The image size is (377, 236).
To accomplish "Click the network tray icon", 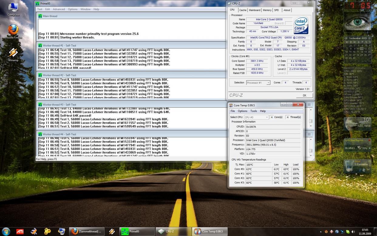I will (342, 232).
